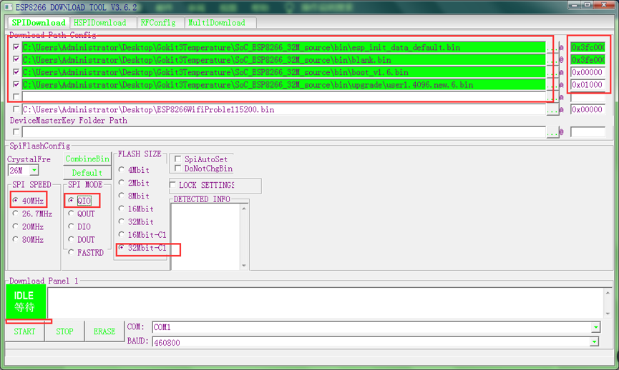Select 40MHz SPI speed

click(x=29, y=201)
